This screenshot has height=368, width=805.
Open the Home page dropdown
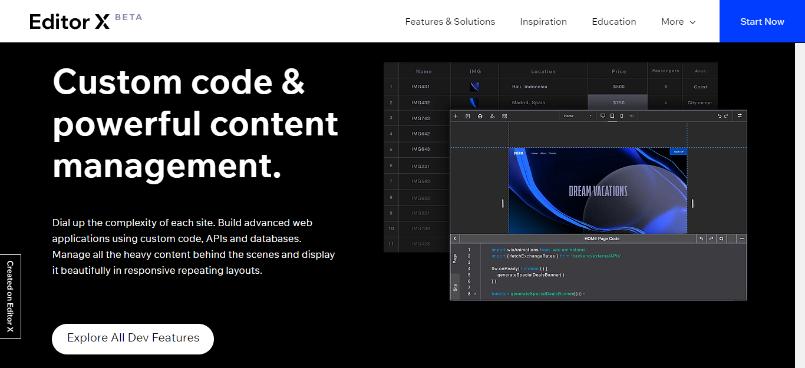(577, 116)
